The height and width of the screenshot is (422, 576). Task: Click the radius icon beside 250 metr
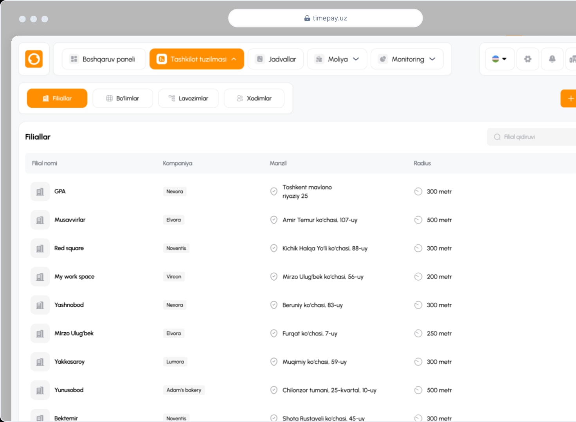418,334
